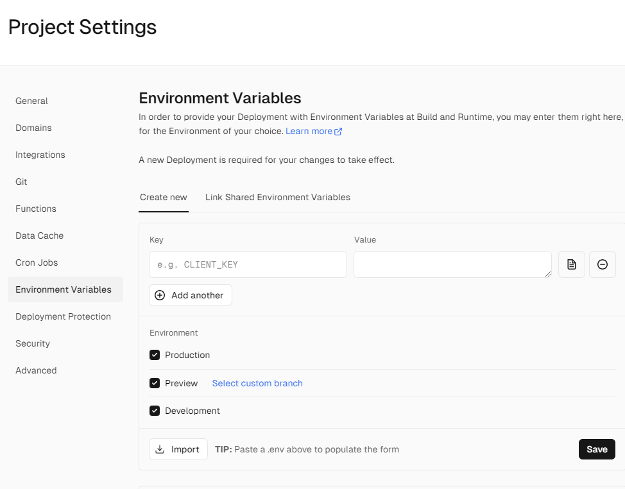
Task: Open Deployment Protection settings
Action: pos(63,316)
